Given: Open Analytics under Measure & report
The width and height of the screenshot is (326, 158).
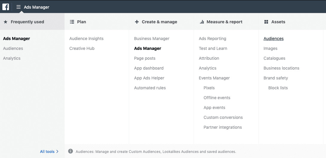Looking at the screenshot, I should pos(207,68).
